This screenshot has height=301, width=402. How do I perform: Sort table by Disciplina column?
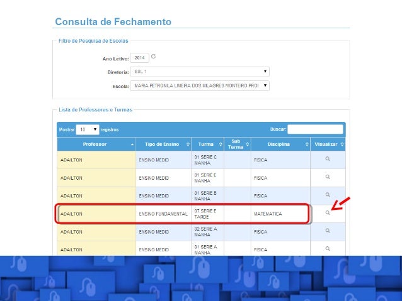280,145
